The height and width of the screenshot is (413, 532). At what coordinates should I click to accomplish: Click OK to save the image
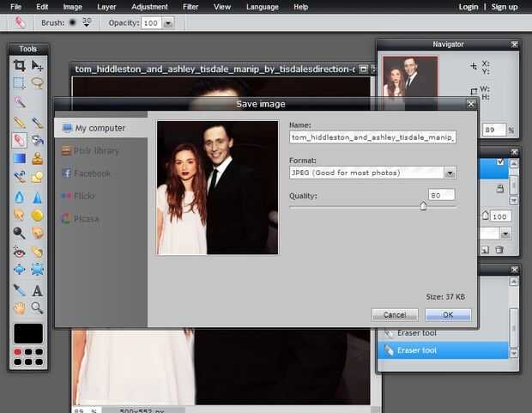point(448,315)
